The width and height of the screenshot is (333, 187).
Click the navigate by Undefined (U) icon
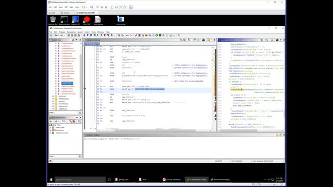point(94,35)
